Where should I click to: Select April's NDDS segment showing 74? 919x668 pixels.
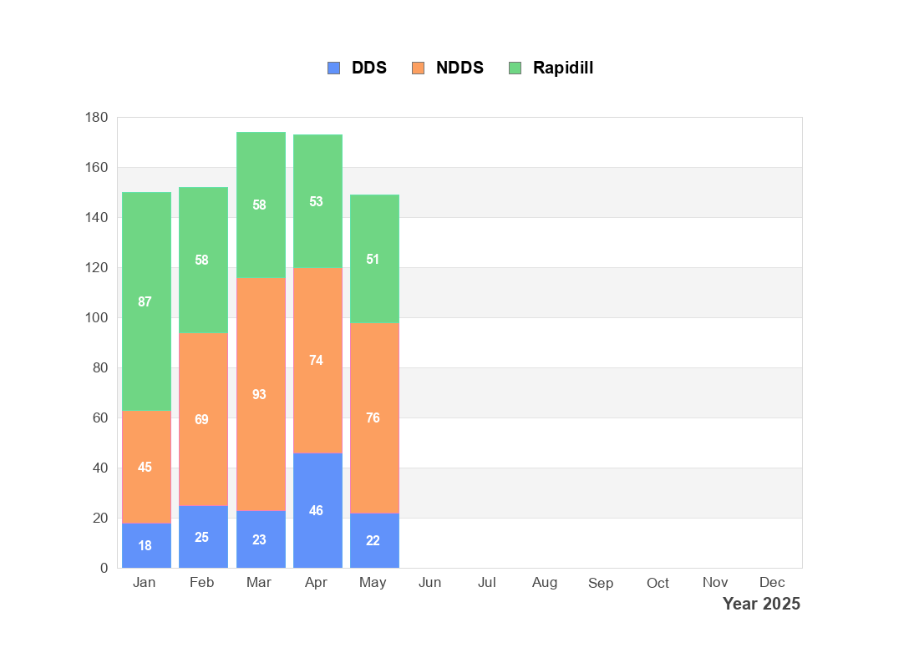point(317,361)
